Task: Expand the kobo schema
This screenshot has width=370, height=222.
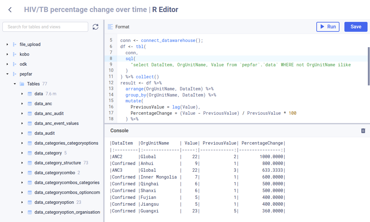Action: pyautogui.click(x=8, y=54)
